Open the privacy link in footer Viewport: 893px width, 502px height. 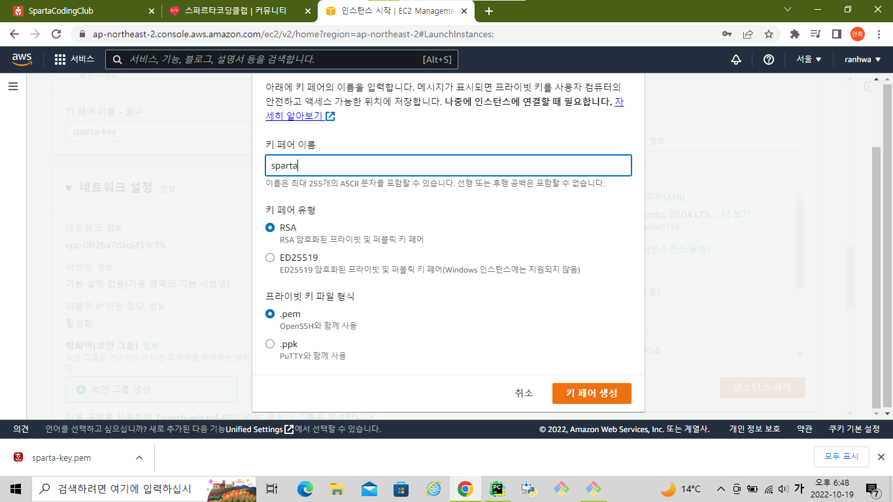pos(755,429)
